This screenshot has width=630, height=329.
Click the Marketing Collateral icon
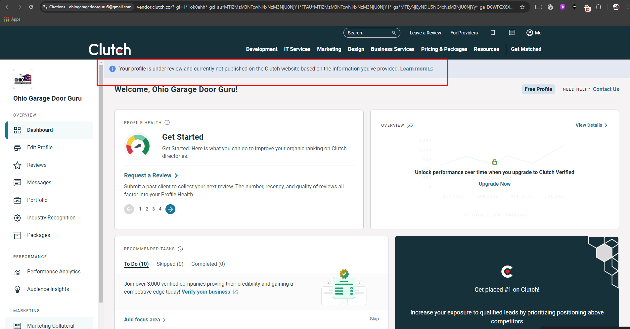pyautogui.click(x=18, y=326)
